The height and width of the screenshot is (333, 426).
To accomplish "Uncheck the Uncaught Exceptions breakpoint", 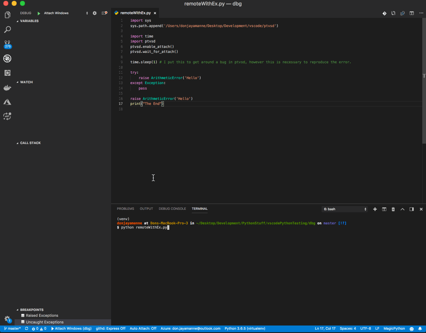I will point(24,322).
